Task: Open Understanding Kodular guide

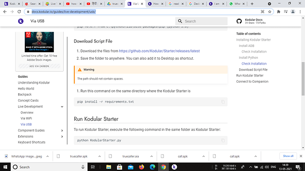Action: click(x=34, y=83)
